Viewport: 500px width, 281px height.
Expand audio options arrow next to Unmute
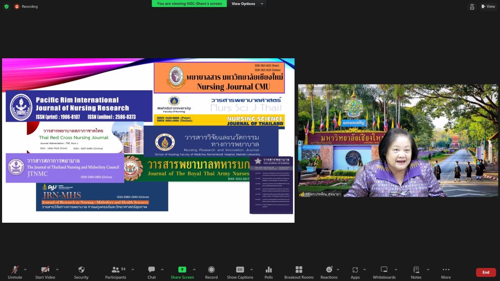[x=25, y=269]
